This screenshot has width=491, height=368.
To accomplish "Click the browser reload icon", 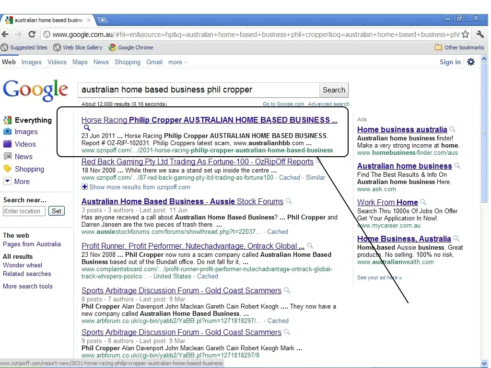I will (x=32, y=34).
